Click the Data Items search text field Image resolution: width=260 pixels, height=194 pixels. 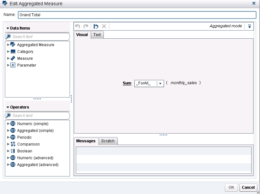[x=37, y=37]
